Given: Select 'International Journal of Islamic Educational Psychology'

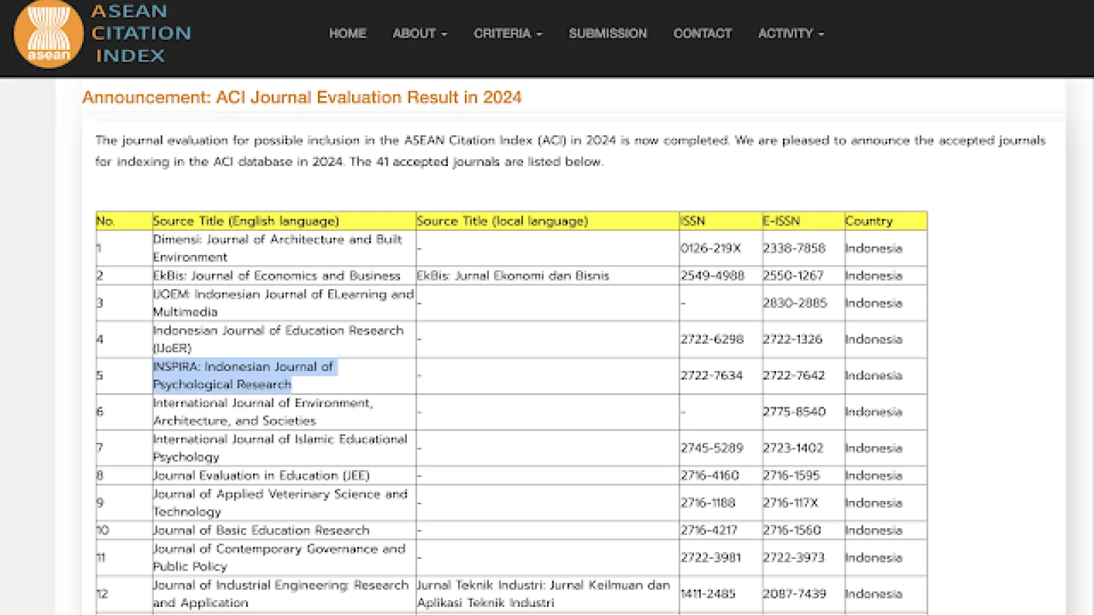Looking at the screenshot, I should [x=280, y=448].
